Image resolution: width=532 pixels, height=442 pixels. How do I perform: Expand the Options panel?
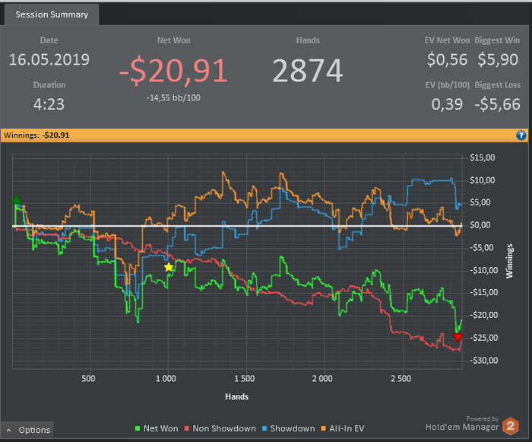pyautogui.click(x=27, y=430)
